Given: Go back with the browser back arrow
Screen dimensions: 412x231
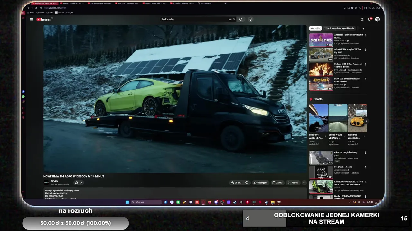Looking at the screenshot, I should tap(28, 8).
